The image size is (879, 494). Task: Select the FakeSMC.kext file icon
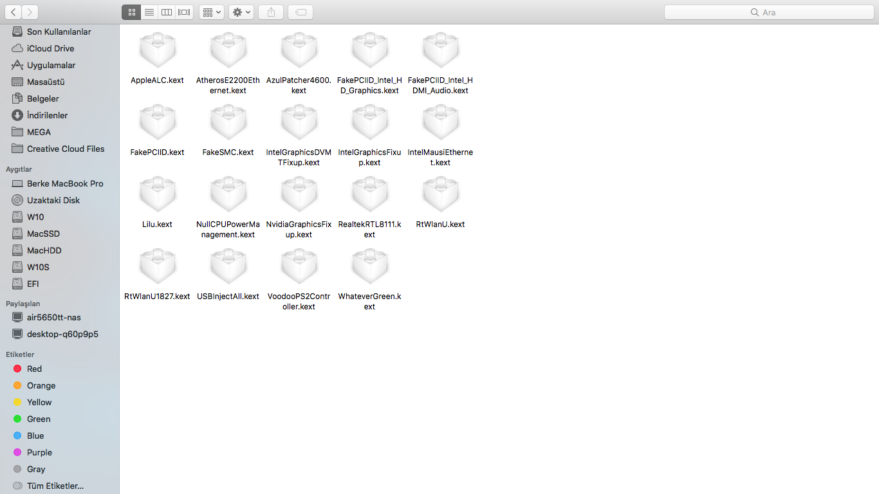(228, 123)
